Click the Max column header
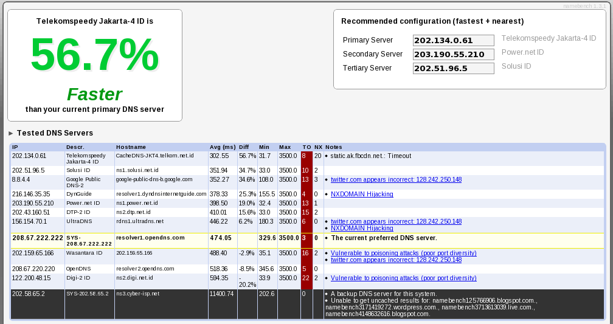This screenshot has width=613, height=324. point(285,147)
